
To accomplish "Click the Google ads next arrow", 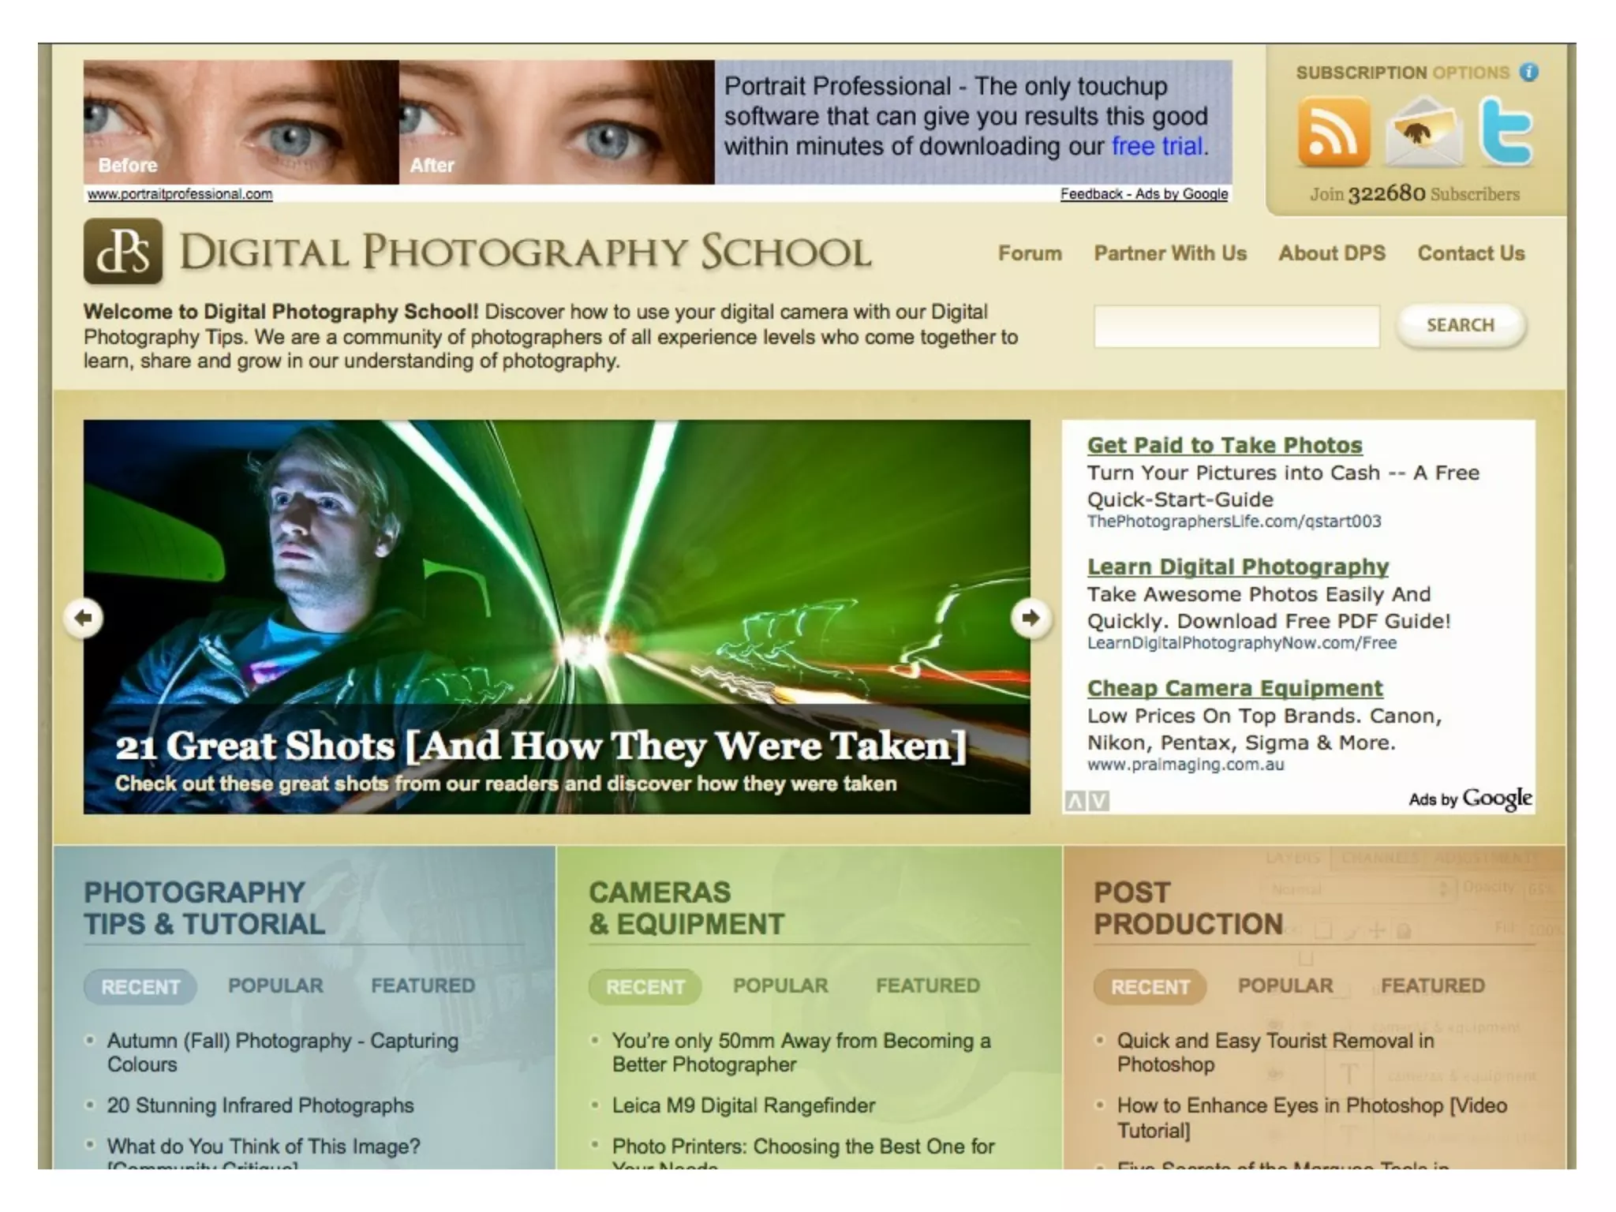I will click(x=1099, y=801).
